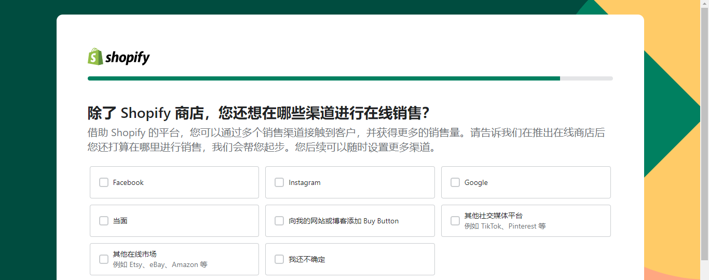Choose the Facebook option card
Image resolution: width=709 pixels, height=280 pixels.
click(x=174, y=182)
